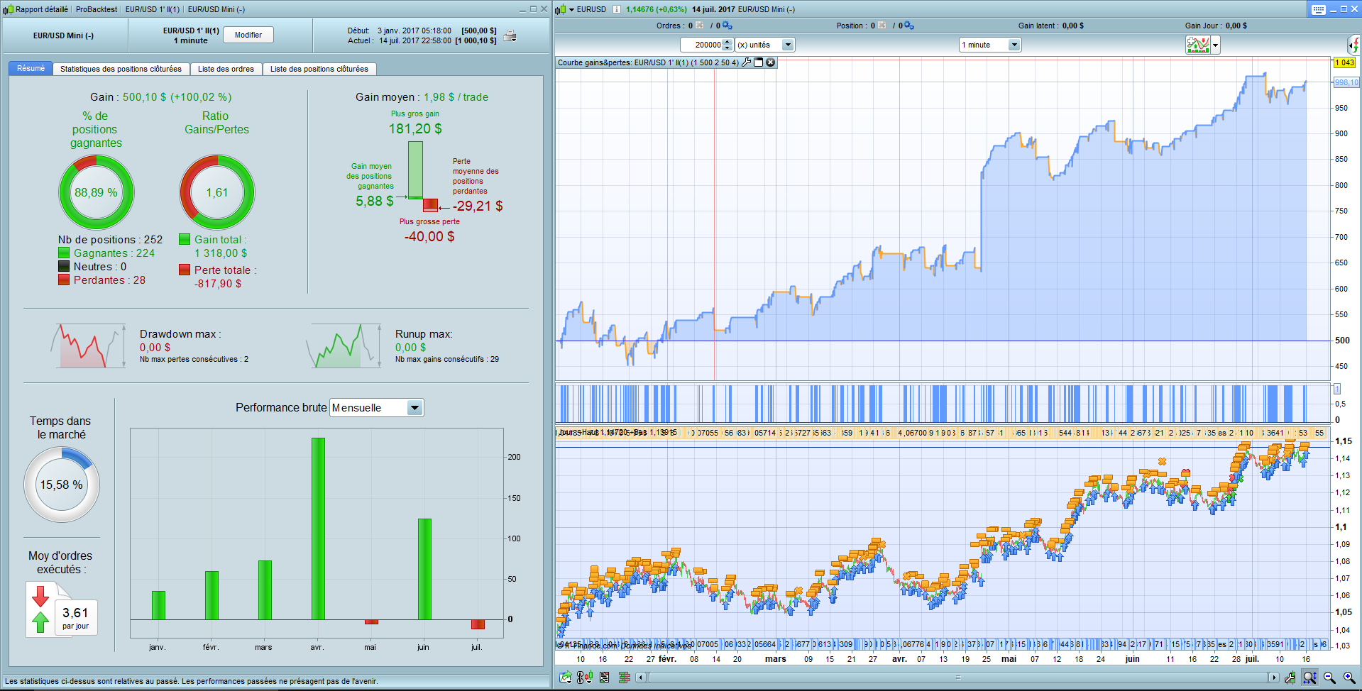Image resolution: width=1362 pixels, height=691 pixels.
Task: Click the Modifier button
Action: coord(248,35)
